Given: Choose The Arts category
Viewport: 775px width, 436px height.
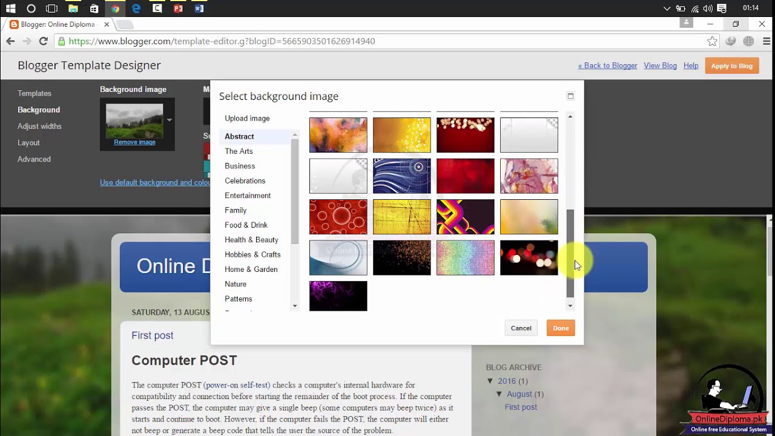Looking at the screenshot, I should point(239,151).
